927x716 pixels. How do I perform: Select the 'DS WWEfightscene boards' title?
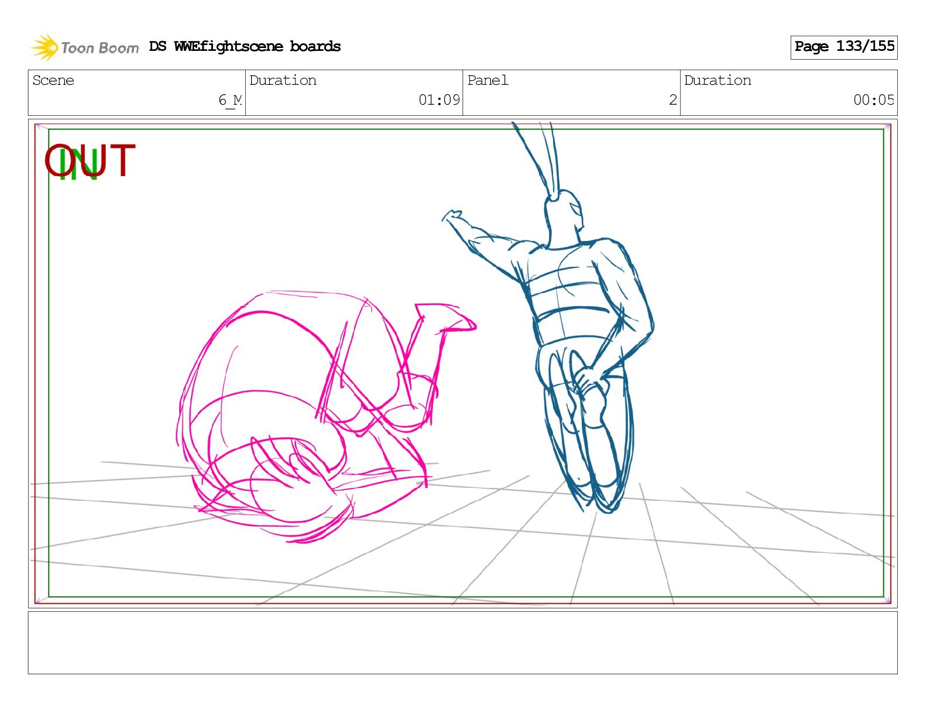(x=245, y=47)
